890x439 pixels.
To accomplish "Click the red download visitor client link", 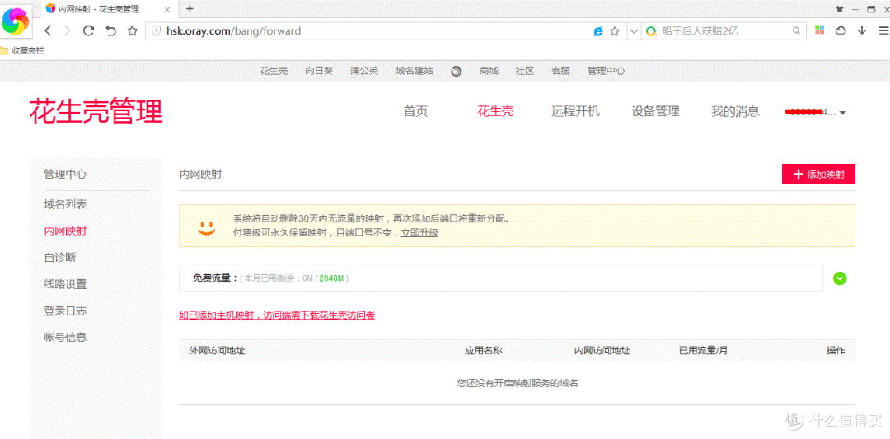I will tap(277, 315).
